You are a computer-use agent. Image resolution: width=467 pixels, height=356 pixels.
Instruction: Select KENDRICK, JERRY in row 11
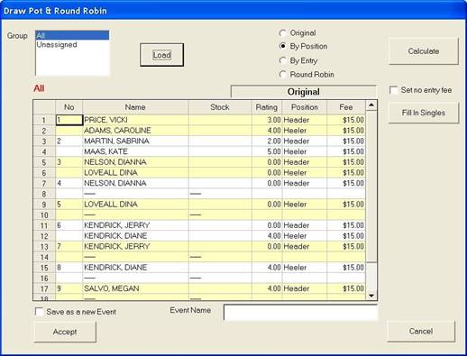point(135,225)
